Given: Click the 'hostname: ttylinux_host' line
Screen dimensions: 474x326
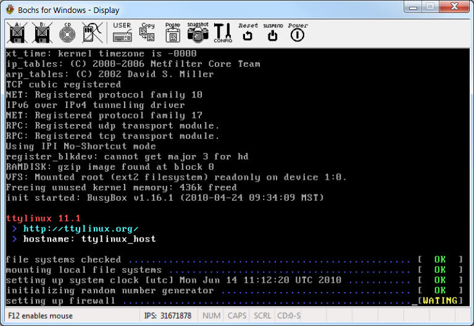Looking at the screenshot, I should (x=89, y=239).
